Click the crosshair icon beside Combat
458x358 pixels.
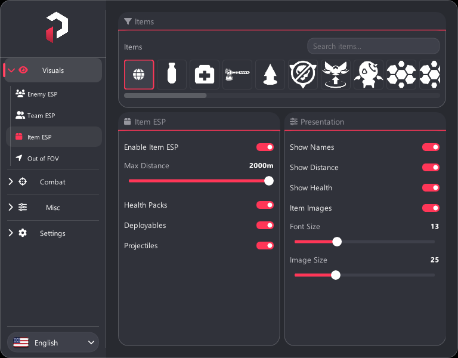pos(23,181)
